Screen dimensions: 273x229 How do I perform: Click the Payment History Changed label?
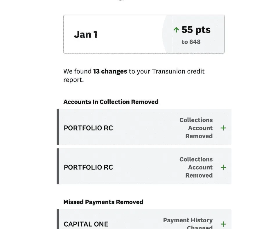click(x=188, y=223)
